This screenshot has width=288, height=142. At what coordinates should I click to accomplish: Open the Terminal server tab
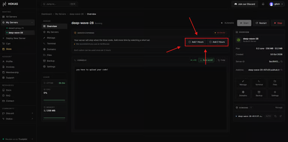coord(54,43)
